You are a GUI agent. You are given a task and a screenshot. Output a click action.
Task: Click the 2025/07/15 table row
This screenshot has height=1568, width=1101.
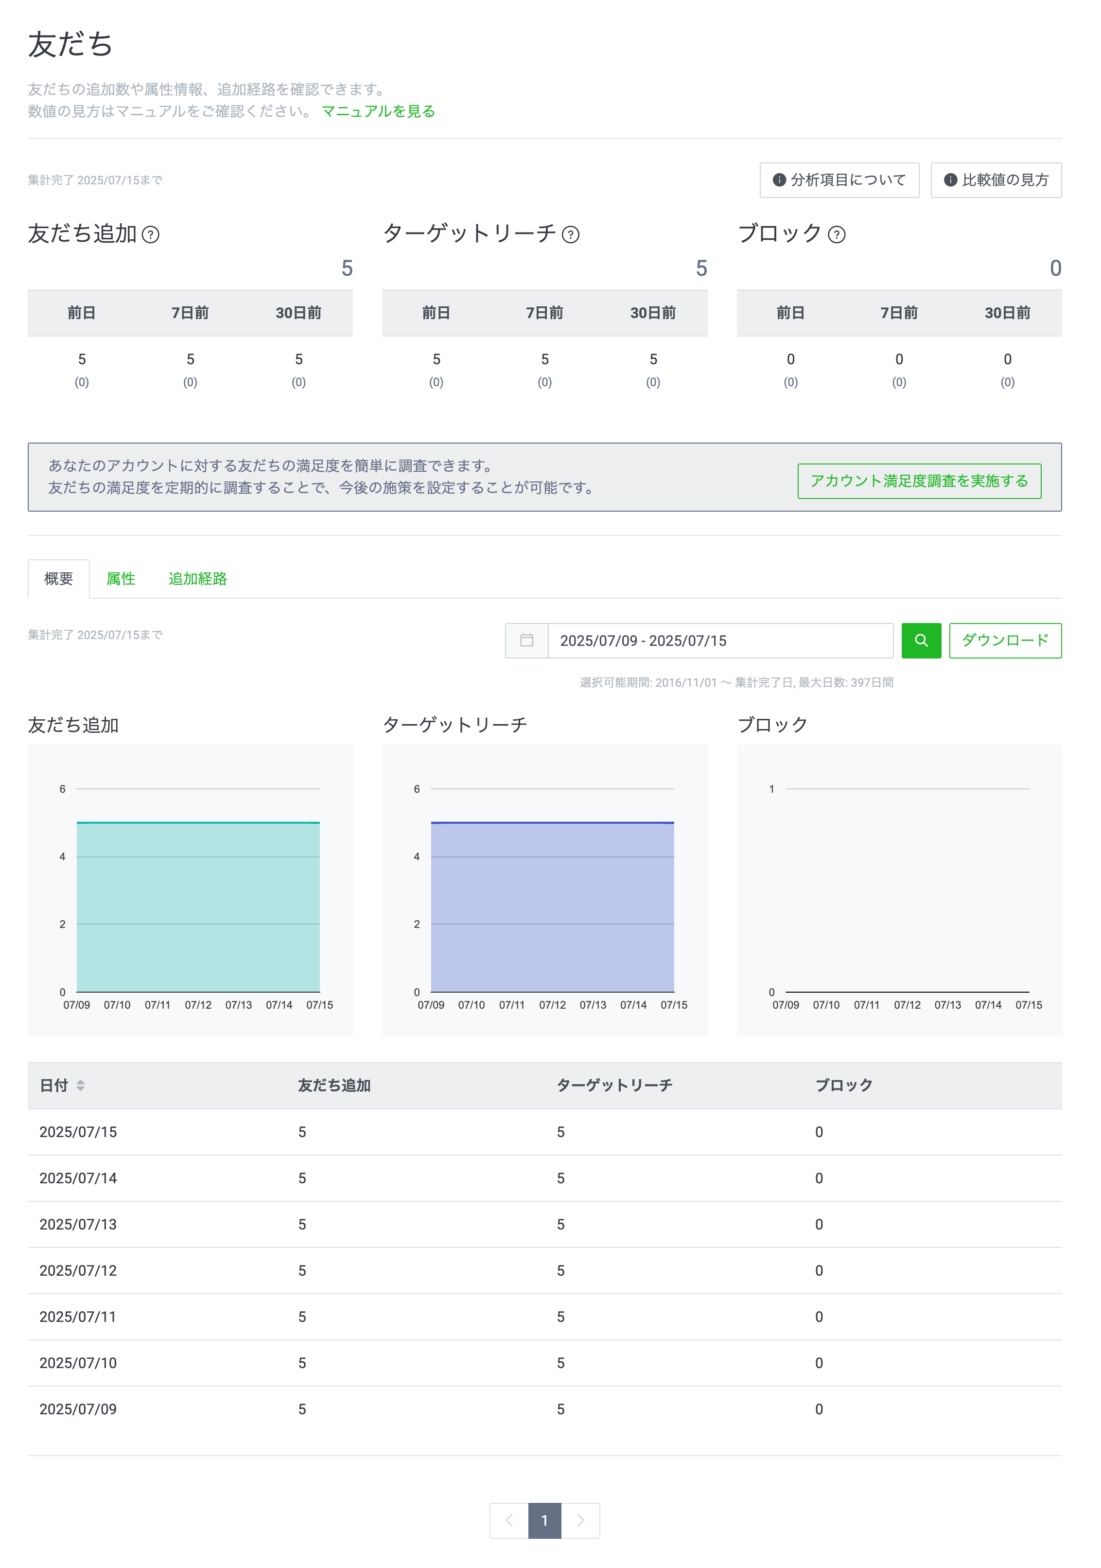pyautogui.click(x=544, y=1132)
